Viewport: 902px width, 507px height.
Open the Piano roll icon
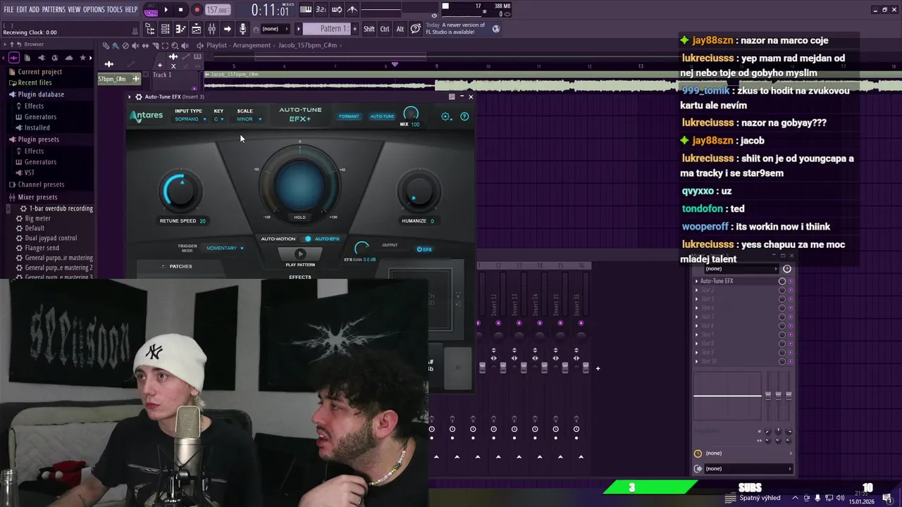tap(180, 29)
